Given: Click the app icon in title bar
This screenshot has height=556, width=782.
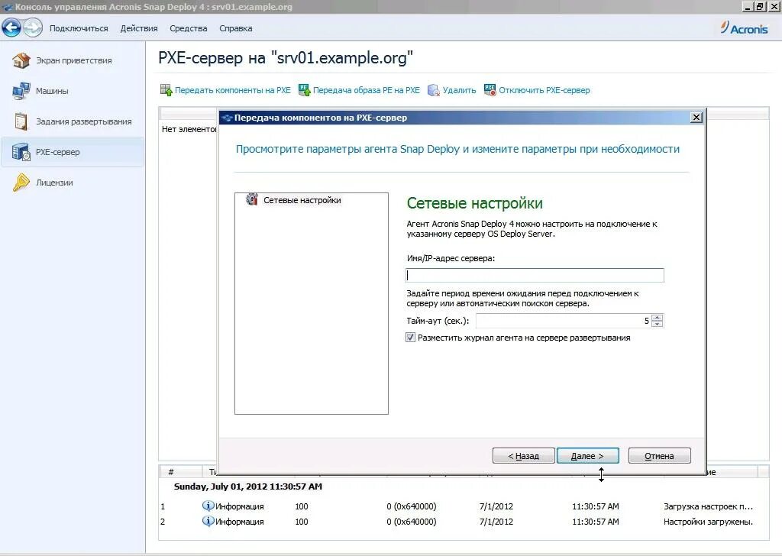Looking at the screenshot, I should [8, 7].
